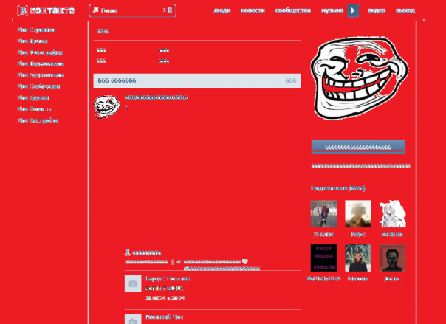The width and height of the screenshot is (446, 324).
Task: Click the '666' title at top of profile
Action: click(103, 31)
